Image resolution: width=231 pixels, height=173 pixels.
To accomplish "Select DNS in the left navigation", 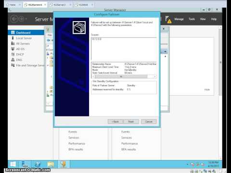I will (x=19, y=60).
